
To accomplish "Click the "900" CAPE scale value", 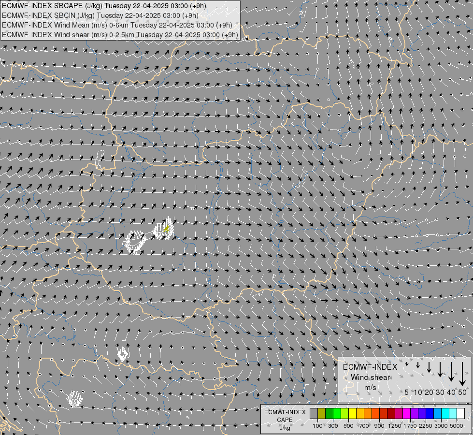I will (x=379, y=426).
